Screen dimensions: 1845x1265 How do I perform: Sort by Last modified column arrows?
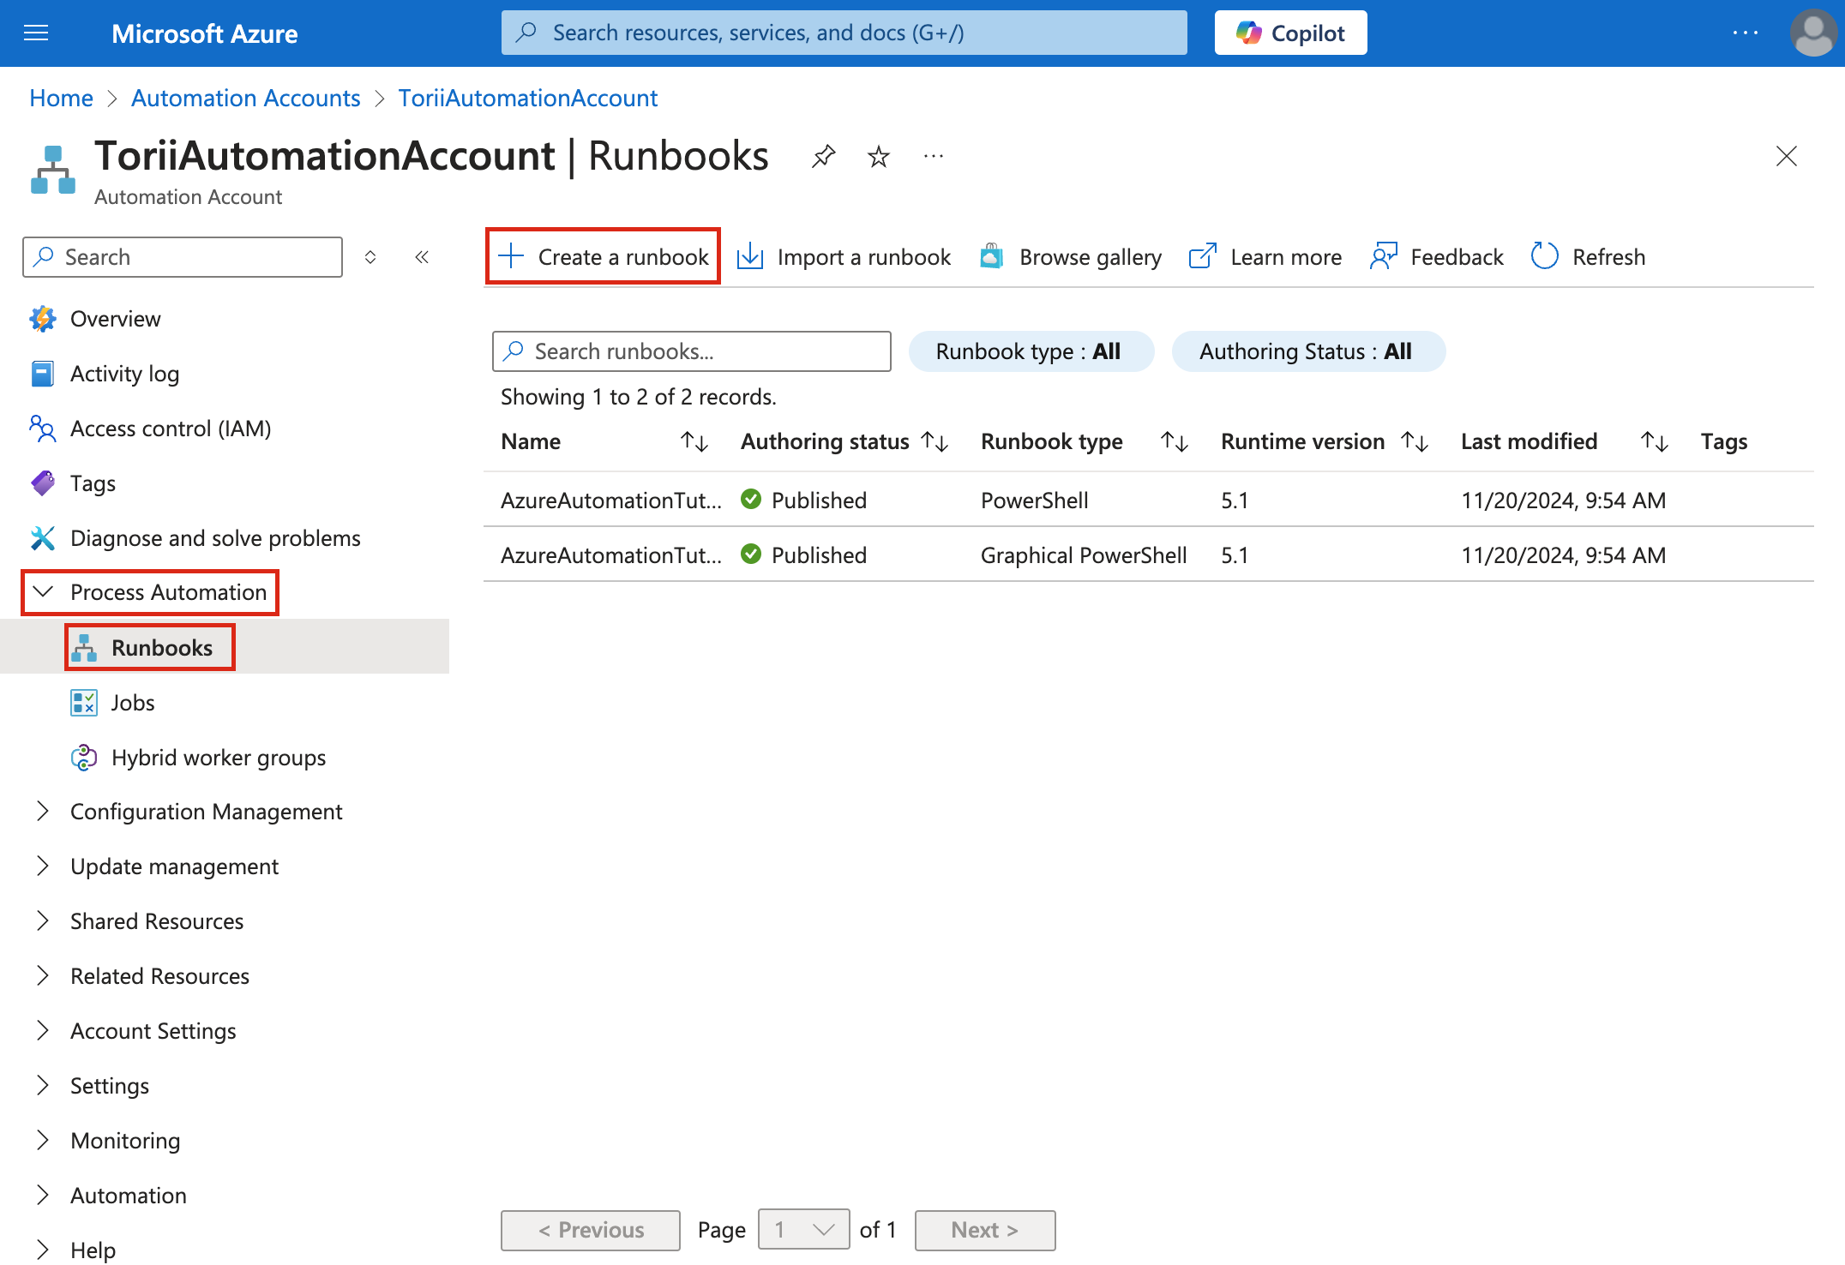coord(1655,441)
